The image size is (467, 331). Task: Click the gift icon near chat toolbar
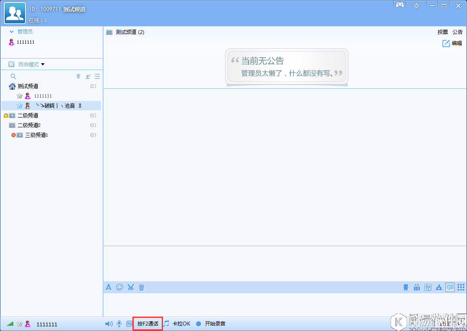tap(417, 287)
